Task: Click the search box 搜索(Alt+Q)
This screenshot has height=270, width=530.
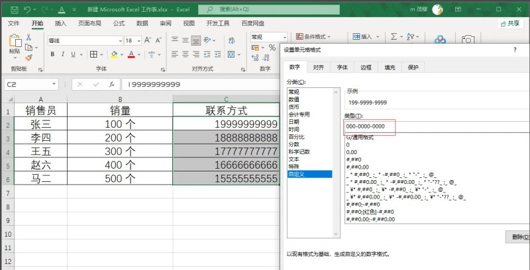Action: click(269, 9)
